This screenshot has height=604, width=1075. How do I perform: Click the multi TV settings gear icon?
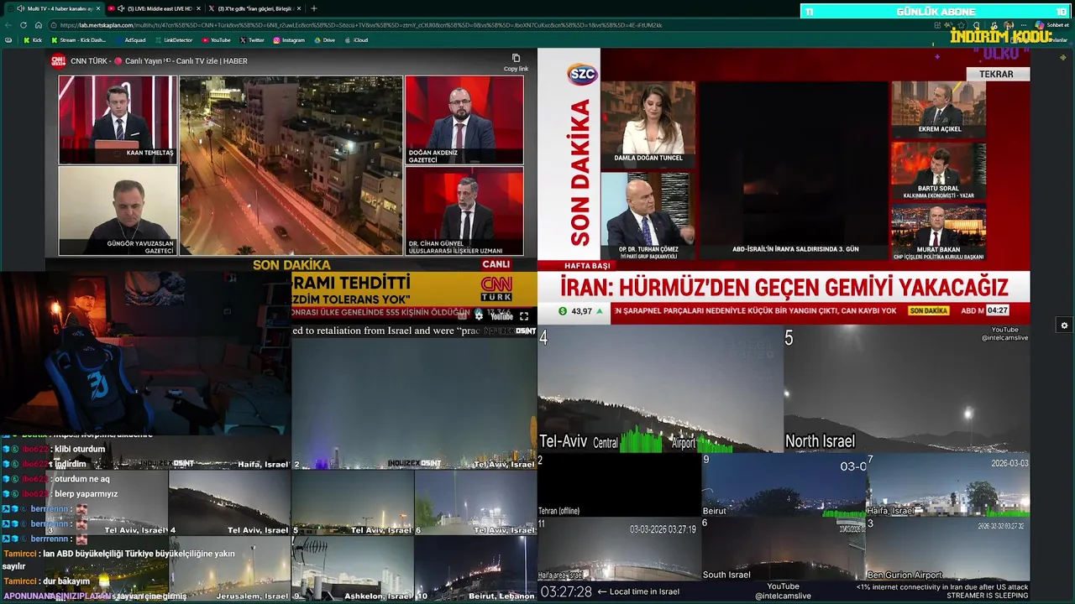coord(1064,325)
